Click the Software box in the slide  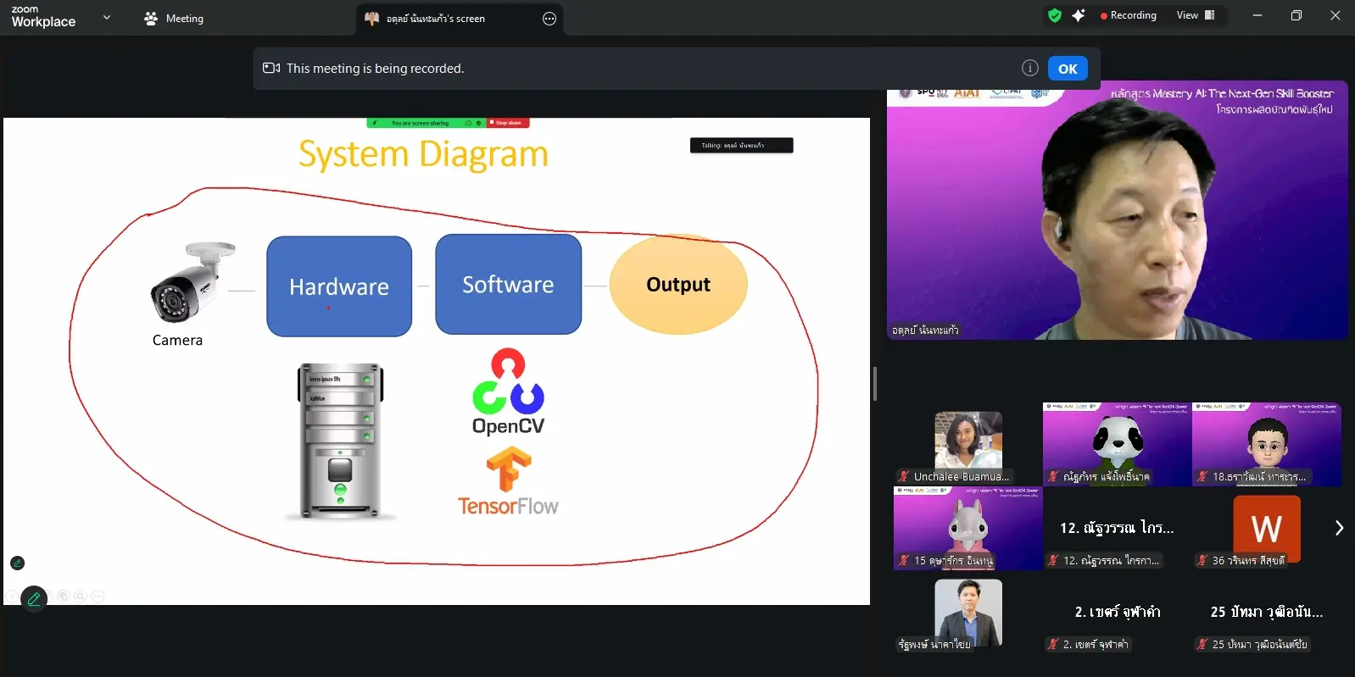(508, 285)
